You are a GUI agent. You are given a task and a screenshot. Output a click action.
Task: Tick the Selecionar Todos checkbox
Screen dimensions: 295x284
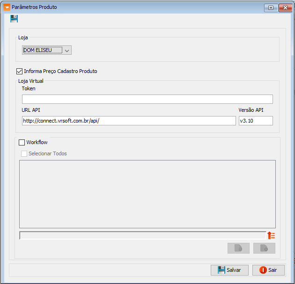point(24,153)
